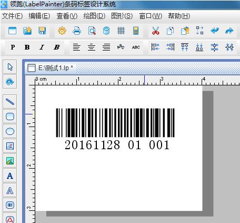Open the database settings cylinder icon
240x223 pixels.
click(x=106, y=31)
